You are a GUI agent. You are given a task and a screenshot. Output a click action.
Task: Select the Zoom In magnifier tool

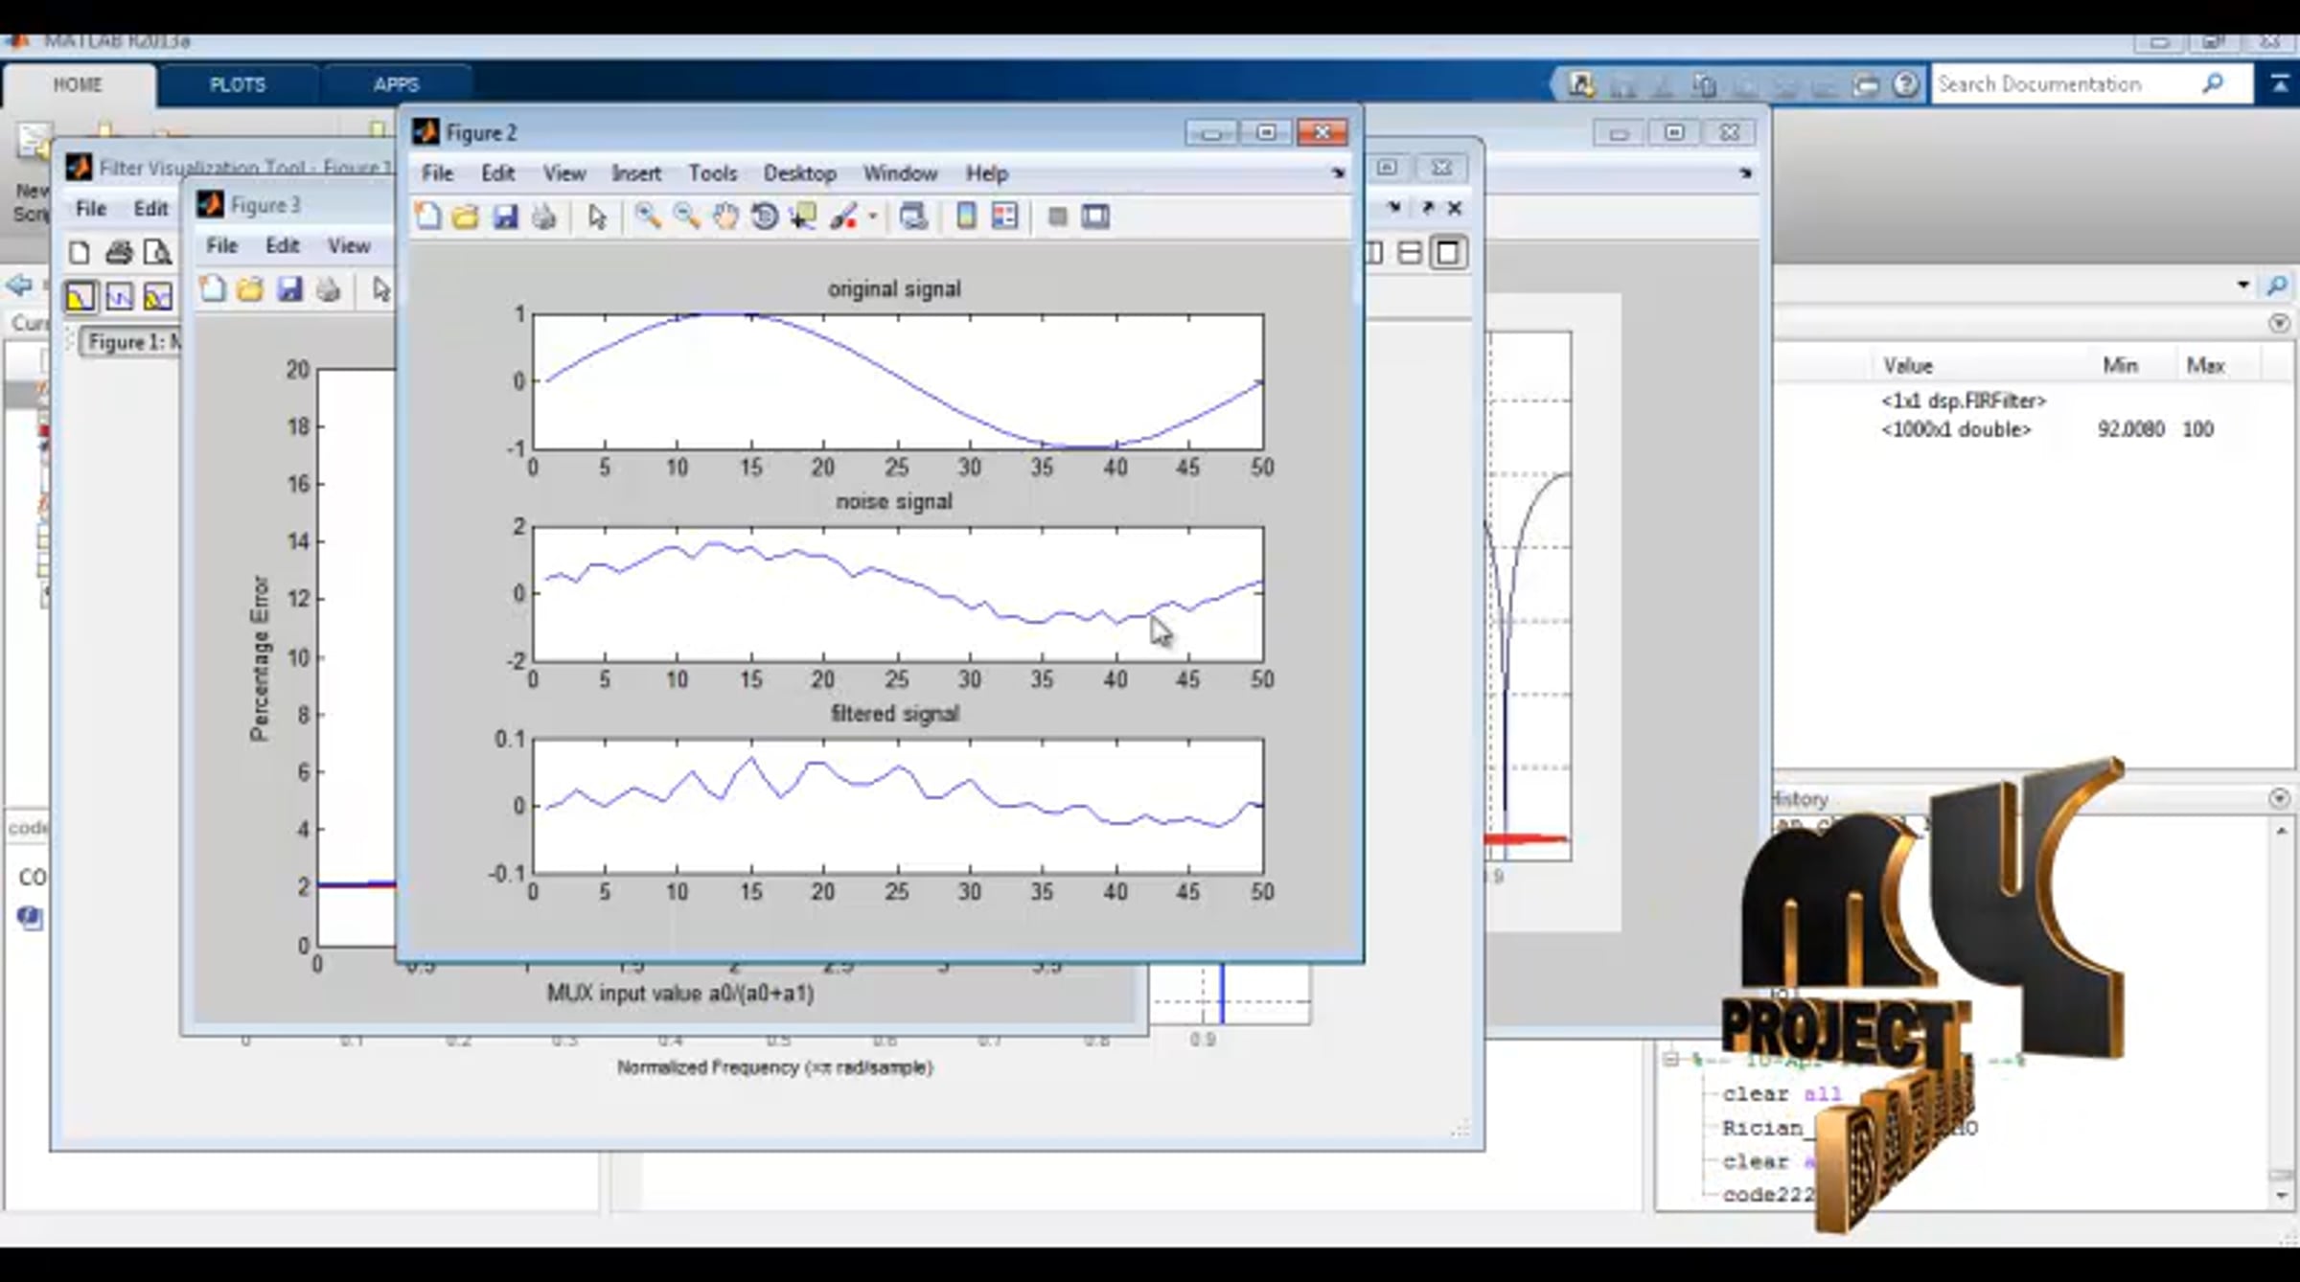coord(648,217)
